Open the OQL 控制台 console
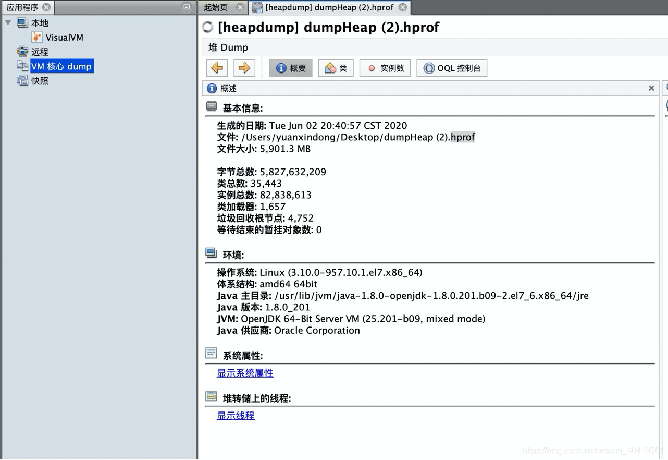This screenshot has width=668, height=460. (x=452, y=68)
